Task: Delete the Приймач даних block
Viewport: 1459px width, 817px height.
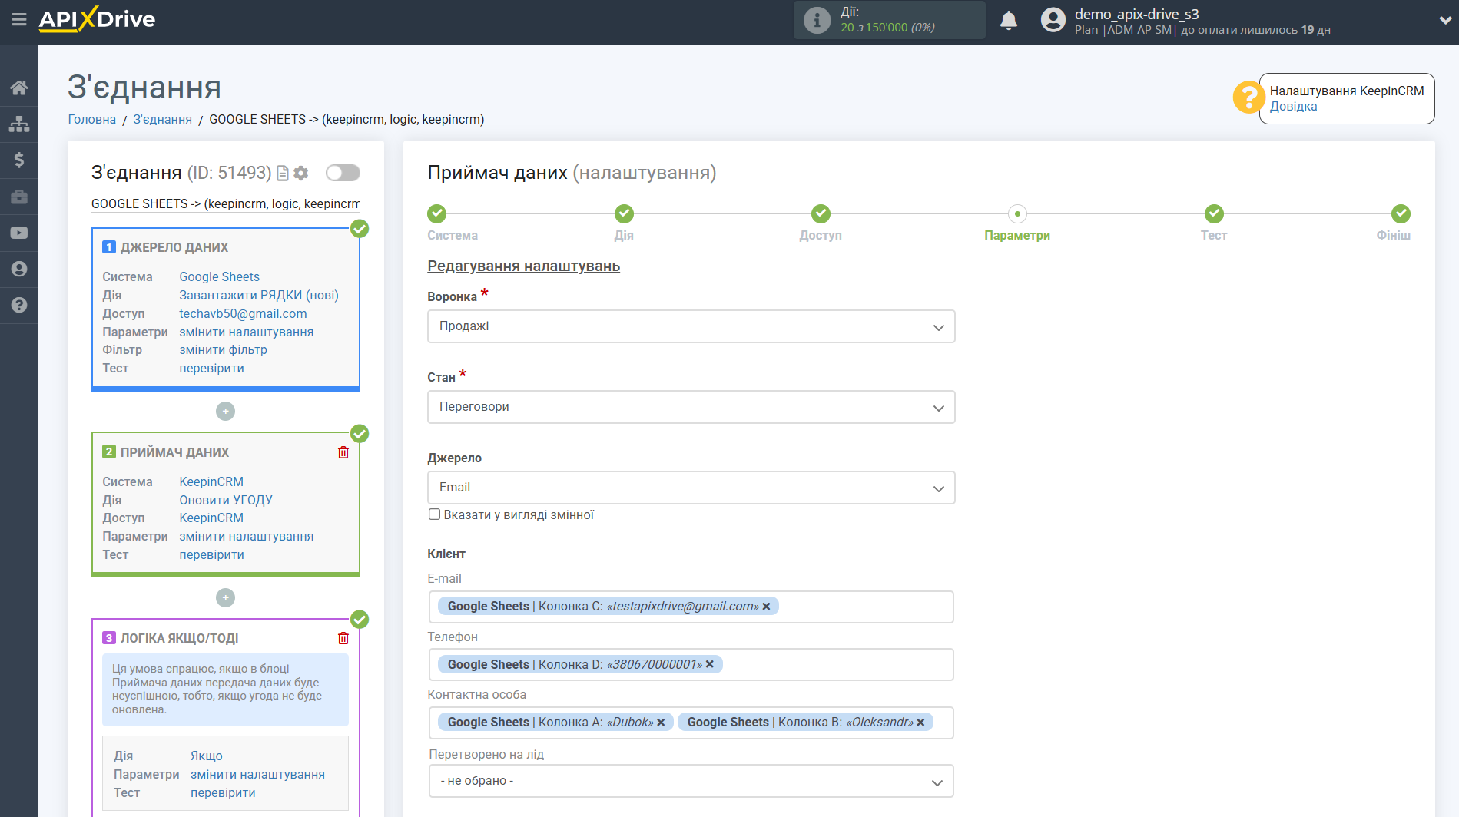Action: [x=343, y=452]
